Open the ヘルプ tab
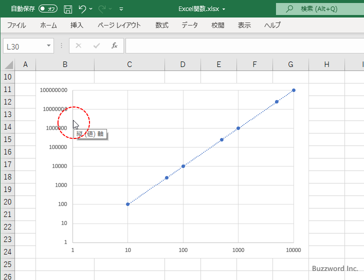The width and height of the screenshot is (364, 280). point(272,25)
